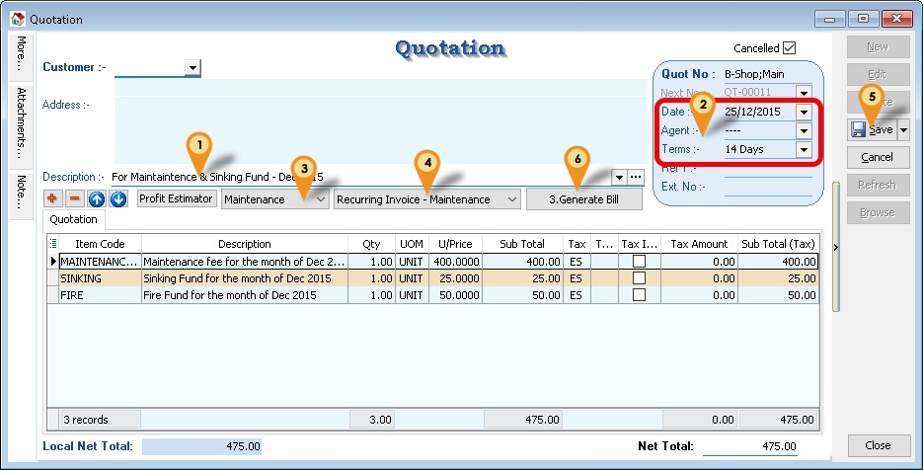Click the grid column chooser icon
The height and width of the screenshot is (470, 923).
[x=52, y=243]
